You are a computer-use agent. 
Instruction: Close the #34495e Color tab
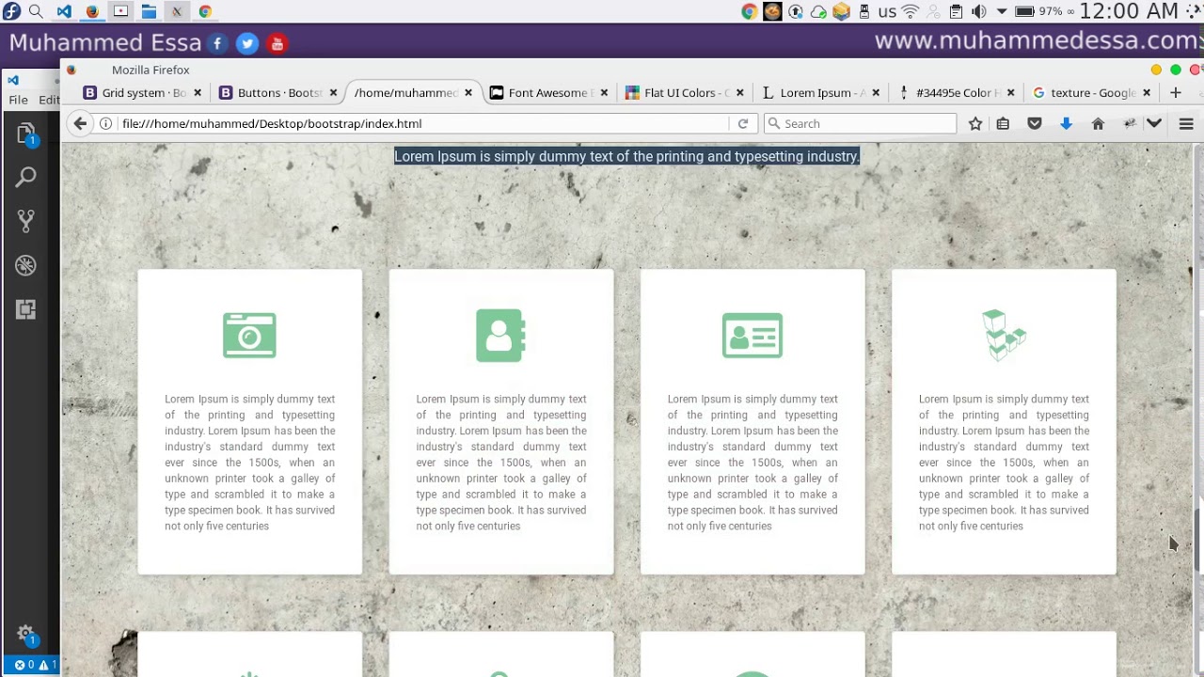point(1011,92)
